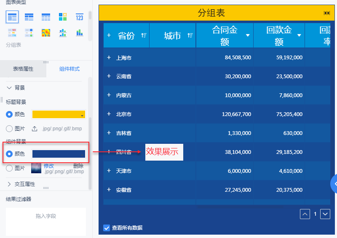The image size is (337, 238).
Task: Collapse the 背景 section
Action: point(9,87)
